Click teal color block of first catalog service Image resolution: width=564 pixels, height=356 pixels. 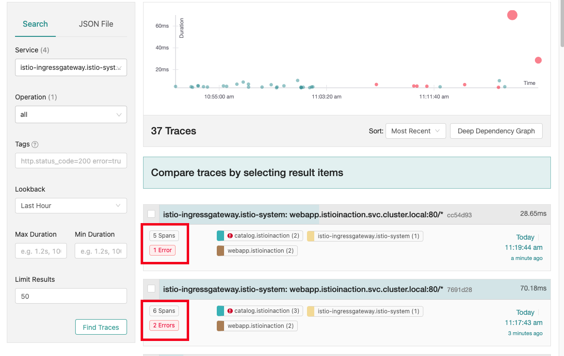(x=220, y=236)
